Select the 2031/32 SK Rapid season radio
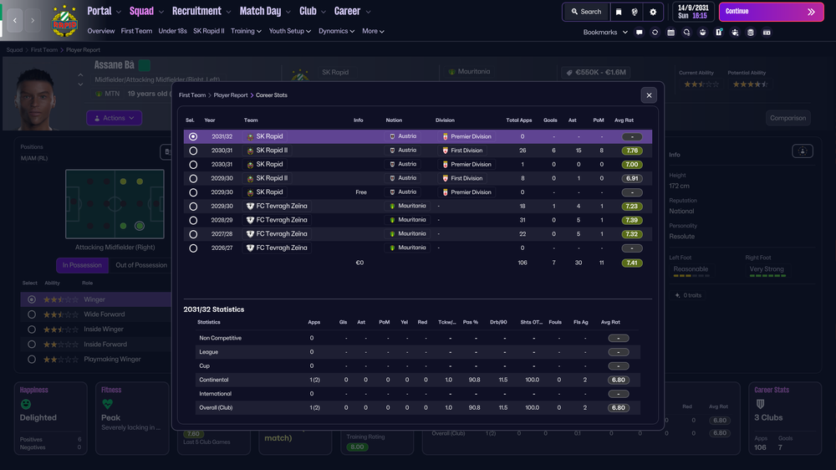This screenshot has height=470, width=836. 193,136
